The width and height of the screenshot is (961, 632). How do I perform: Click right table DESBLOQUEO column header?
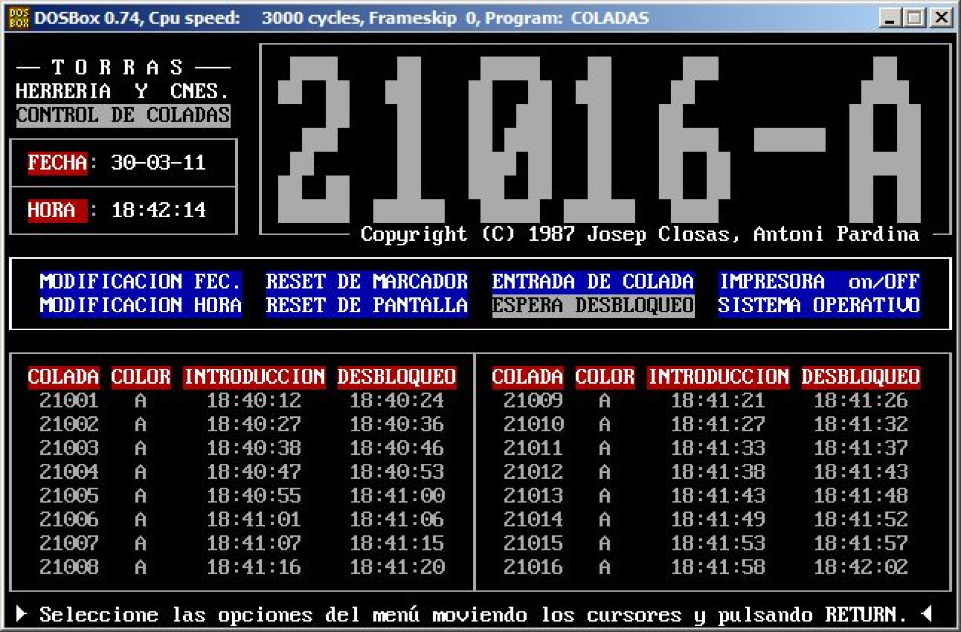point(860,377)
